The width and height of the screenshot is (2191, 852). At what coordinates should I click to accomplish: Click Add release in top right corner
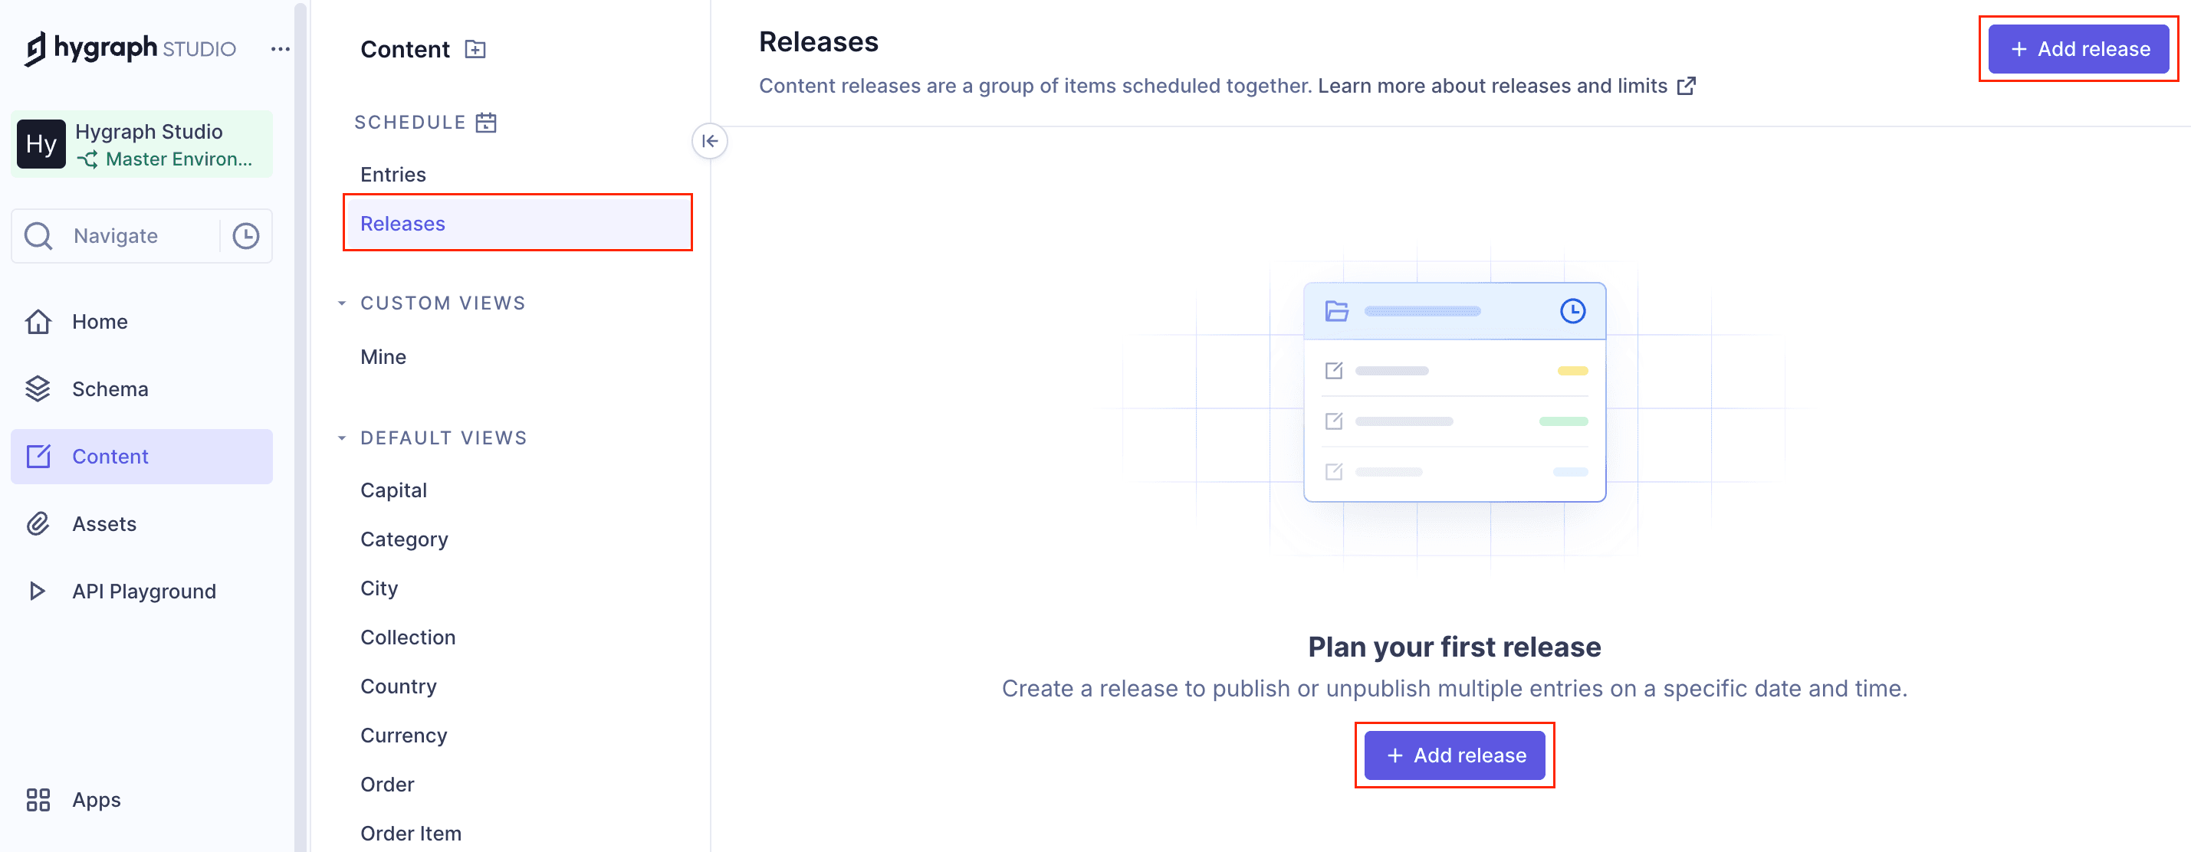(x=2079, y=48)
